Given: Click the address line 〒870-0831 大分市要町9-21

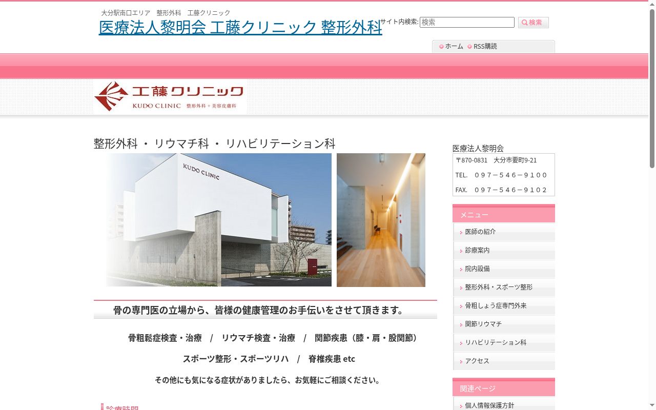Looking at the screenshot, I should [496, 160].
